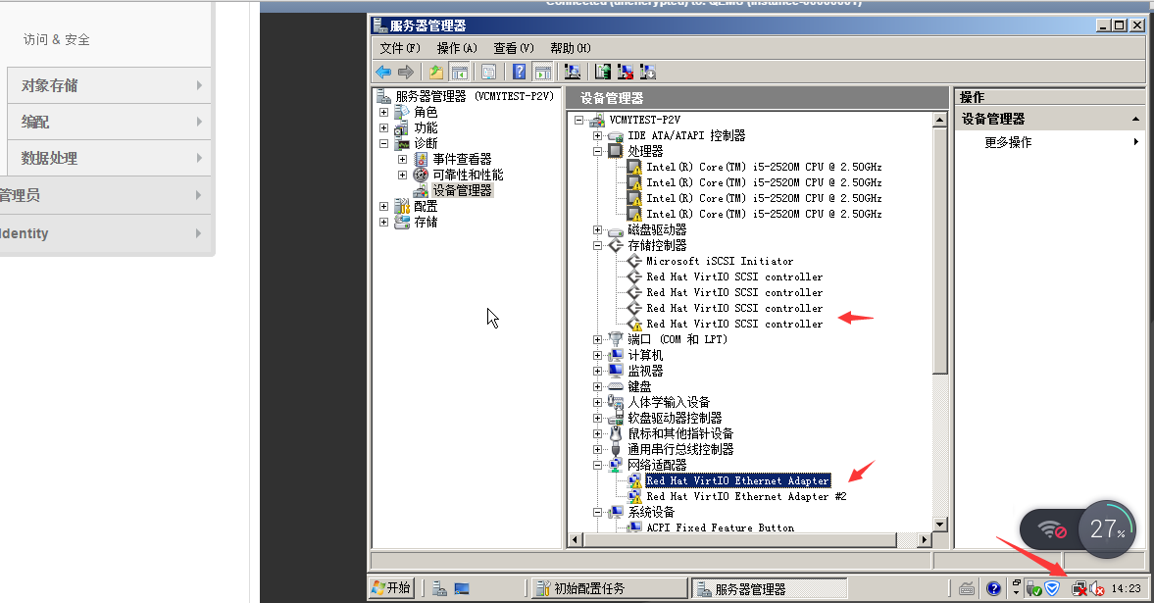The image size is (1154, 603).
Task: Click the muted volume tray icon
Action: (1096, 589)
